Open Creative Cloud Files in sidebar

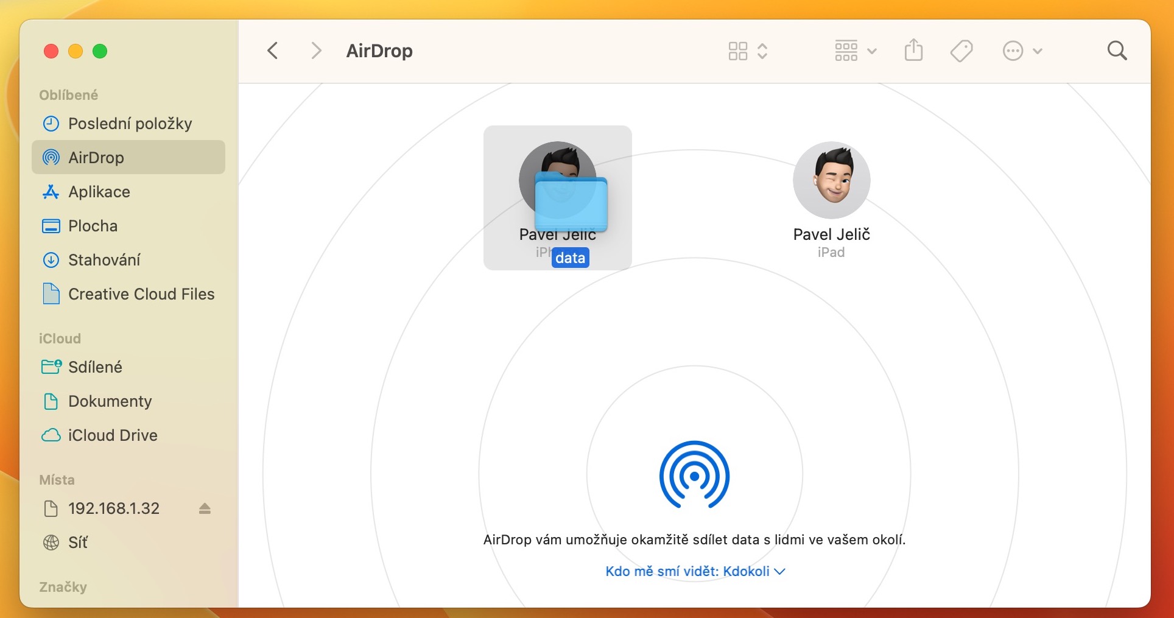point(128,294)
